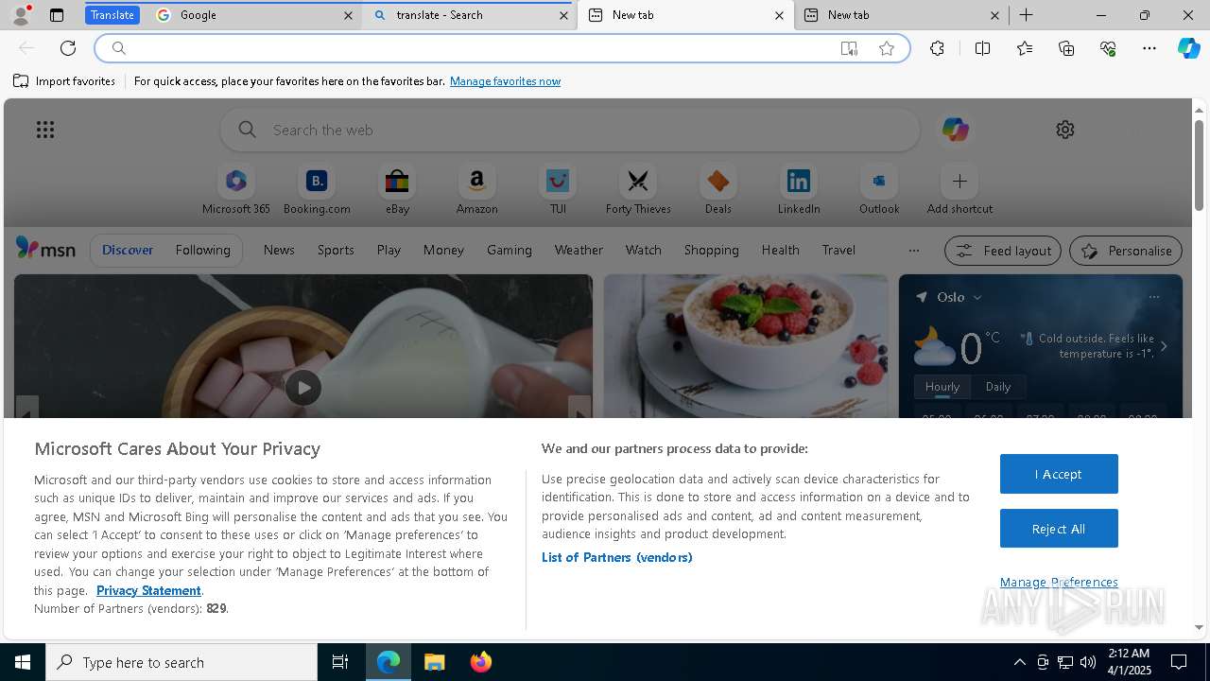1210x681 pixels.
Task: Click the Manage favorites now link
Action: coord(505,81)
